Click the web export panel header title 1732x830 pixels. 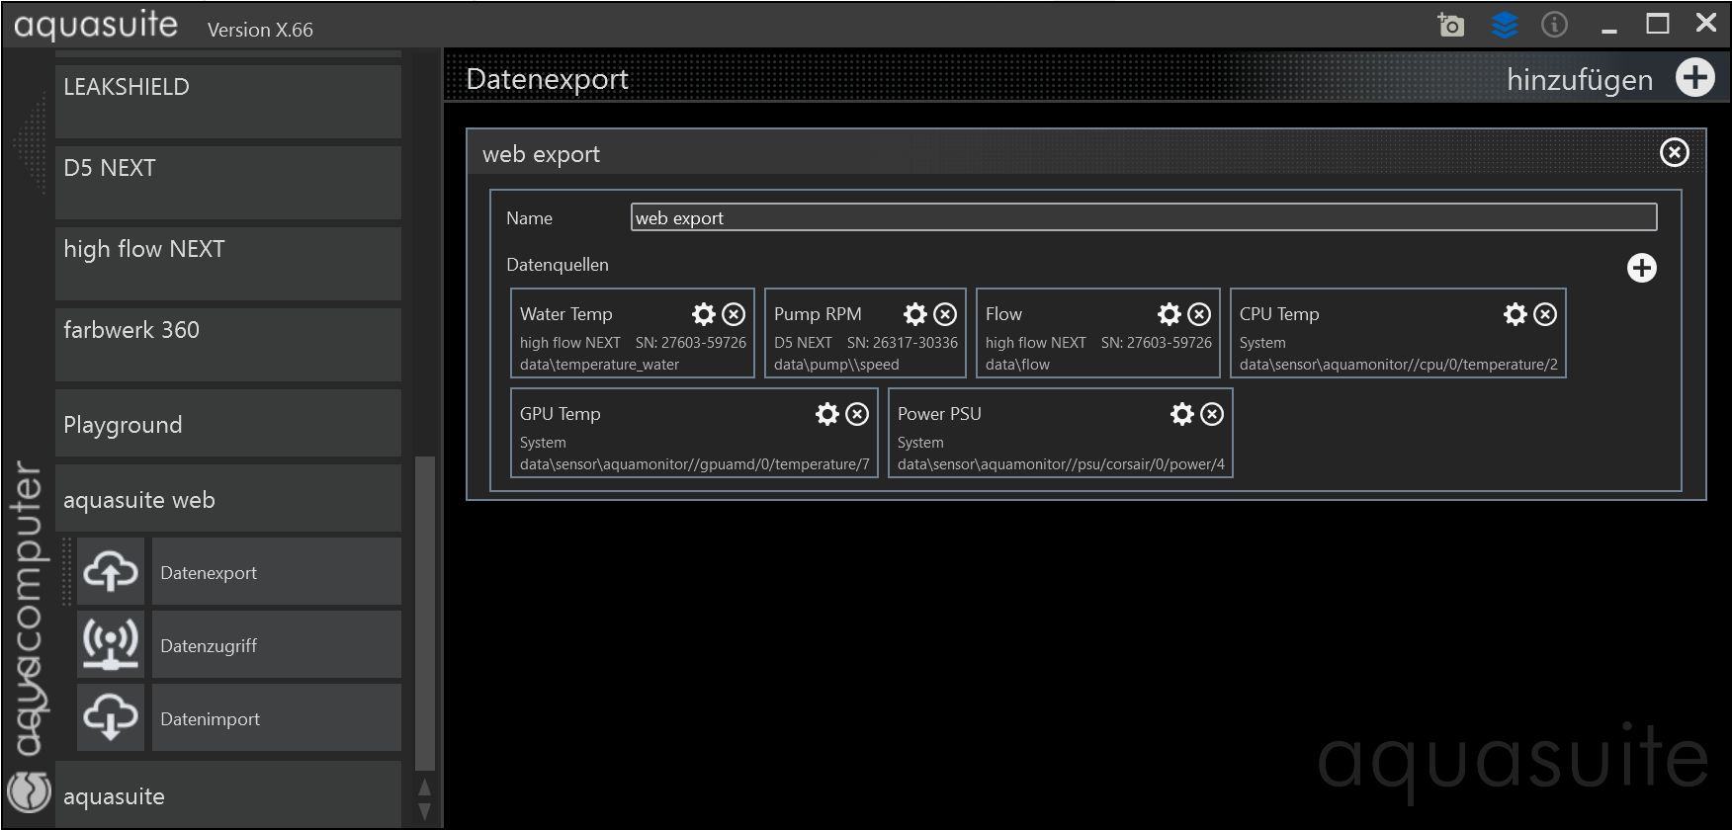tap(541, 154)
